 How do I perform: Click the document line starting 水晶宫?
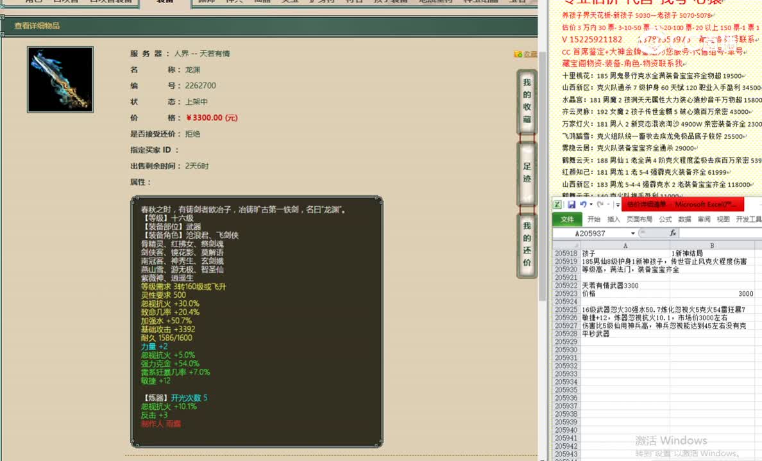point(662,99)
